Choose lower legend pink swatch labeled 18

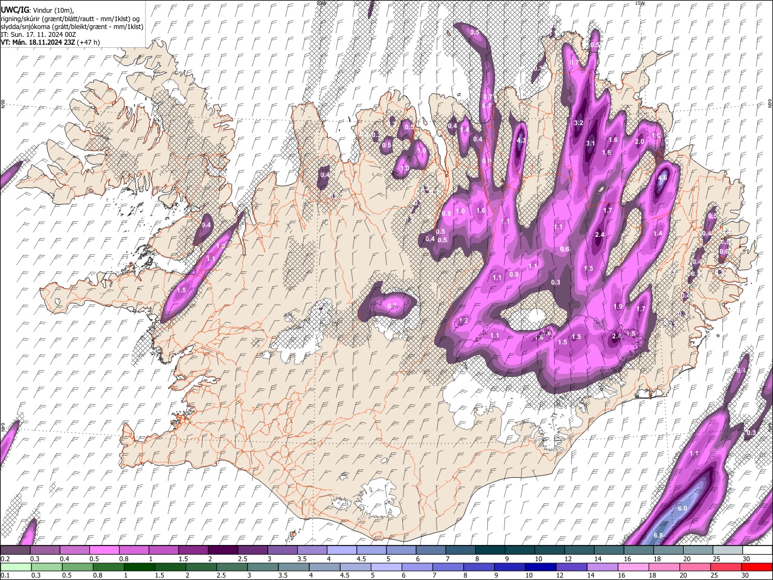tap(664, 567)
